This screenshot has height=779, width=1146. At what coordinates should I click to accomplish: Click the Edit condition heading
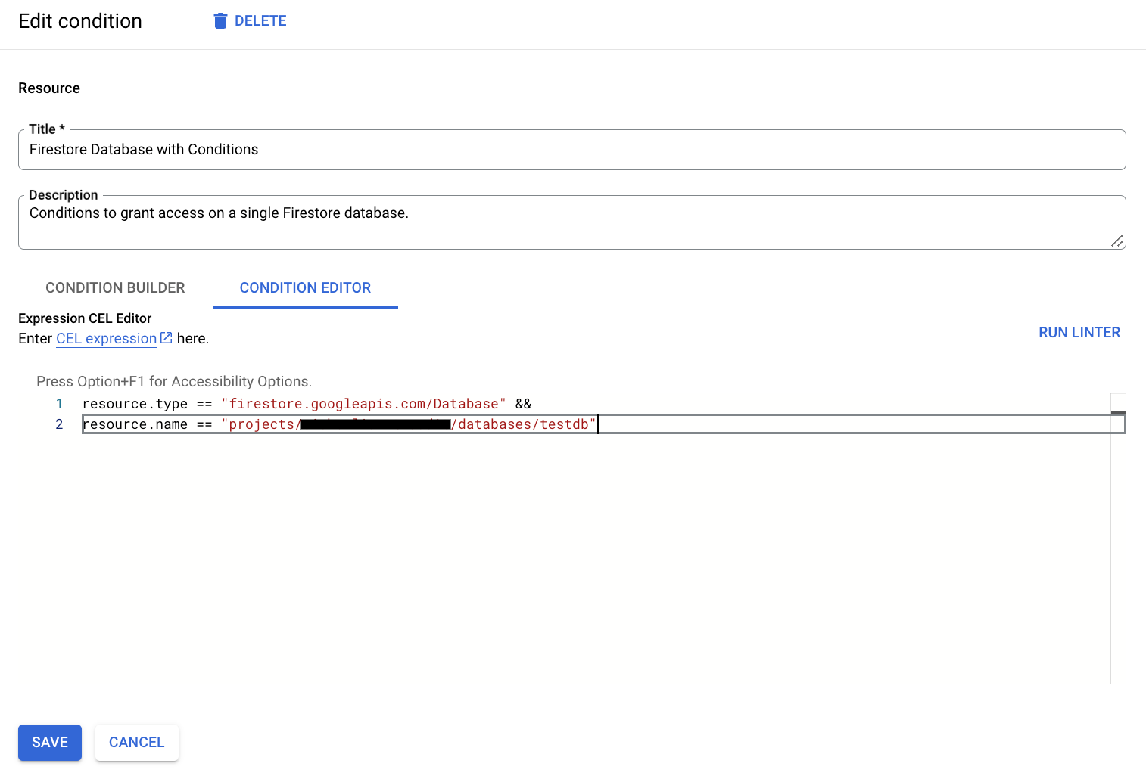point(80,21)
